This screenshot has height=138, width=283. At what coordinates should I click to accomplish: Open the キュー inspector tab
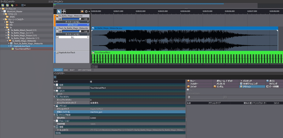click(x=200, y=81)
